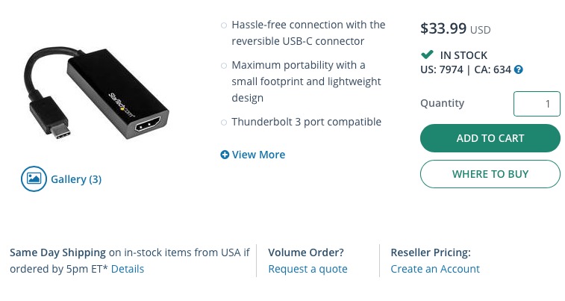Follow Create an Account for reseller pricing
This screenshot has height=301, width=565.
[x=435, y=269]
